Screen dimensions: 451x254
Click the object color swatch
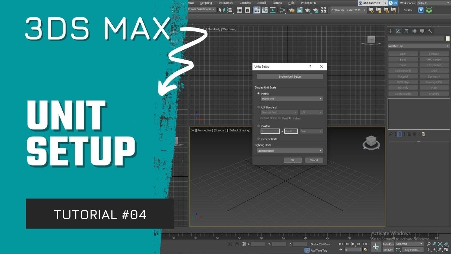pyautogui.click(x=448, y=39)
